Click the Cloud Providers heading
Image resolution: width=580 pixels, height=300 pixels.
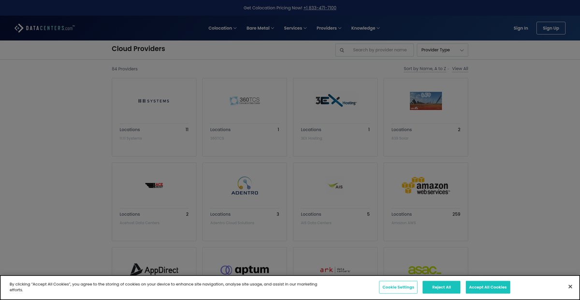138,49
